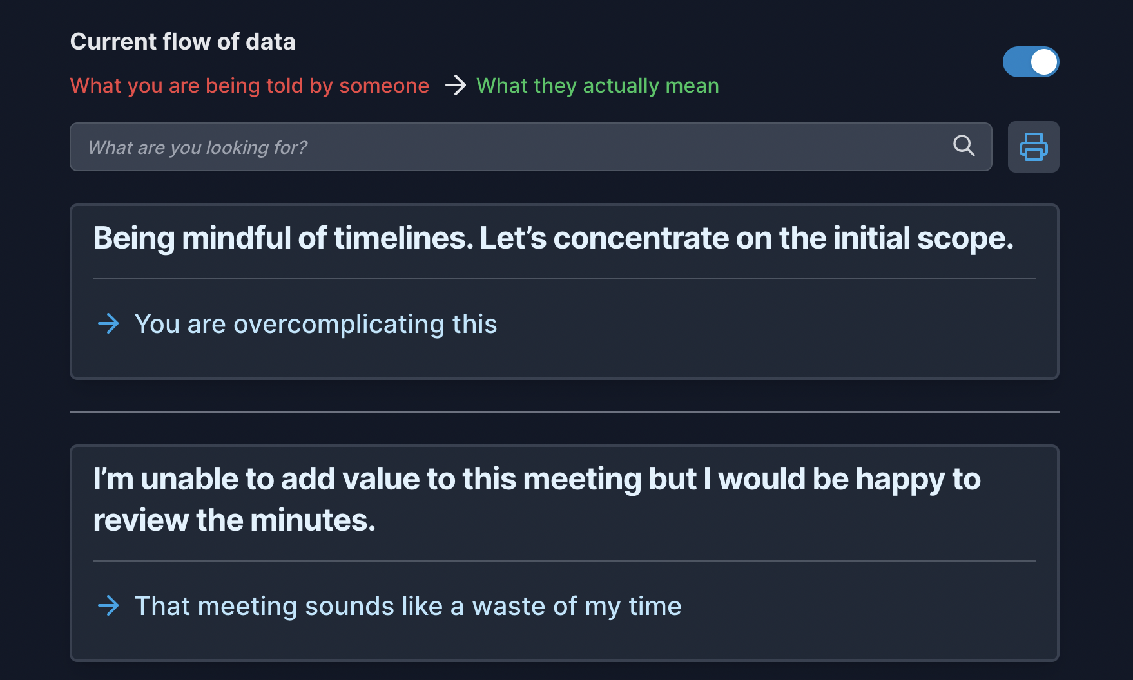1133x680 pixels.
Task: Open the 'I'm unable to add value' heading
Action: coord(537,499)
